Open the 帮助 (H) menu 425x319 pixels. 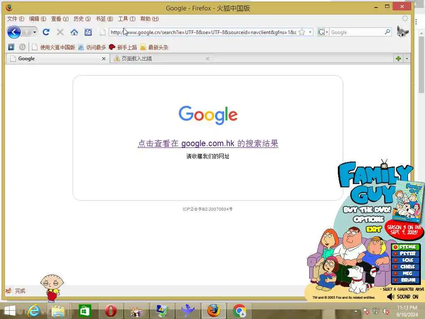(149, 19)
